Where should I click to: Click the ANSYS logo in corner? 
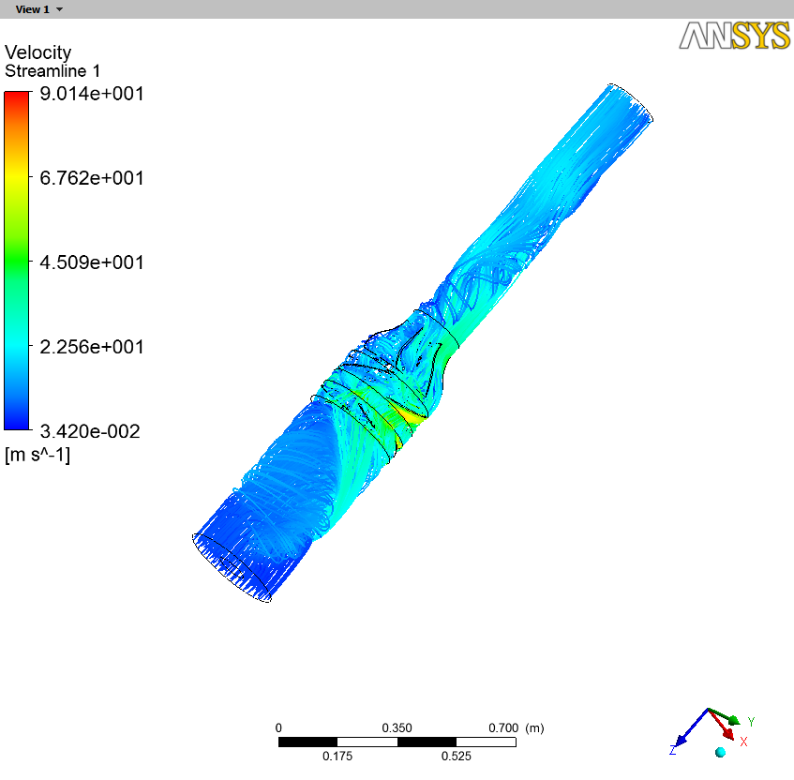[x=733, y=36]
